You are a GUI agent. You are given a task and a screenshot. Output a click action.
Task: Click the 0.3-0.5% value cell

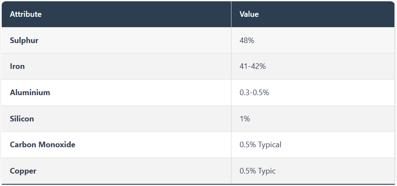click(254, 93)
